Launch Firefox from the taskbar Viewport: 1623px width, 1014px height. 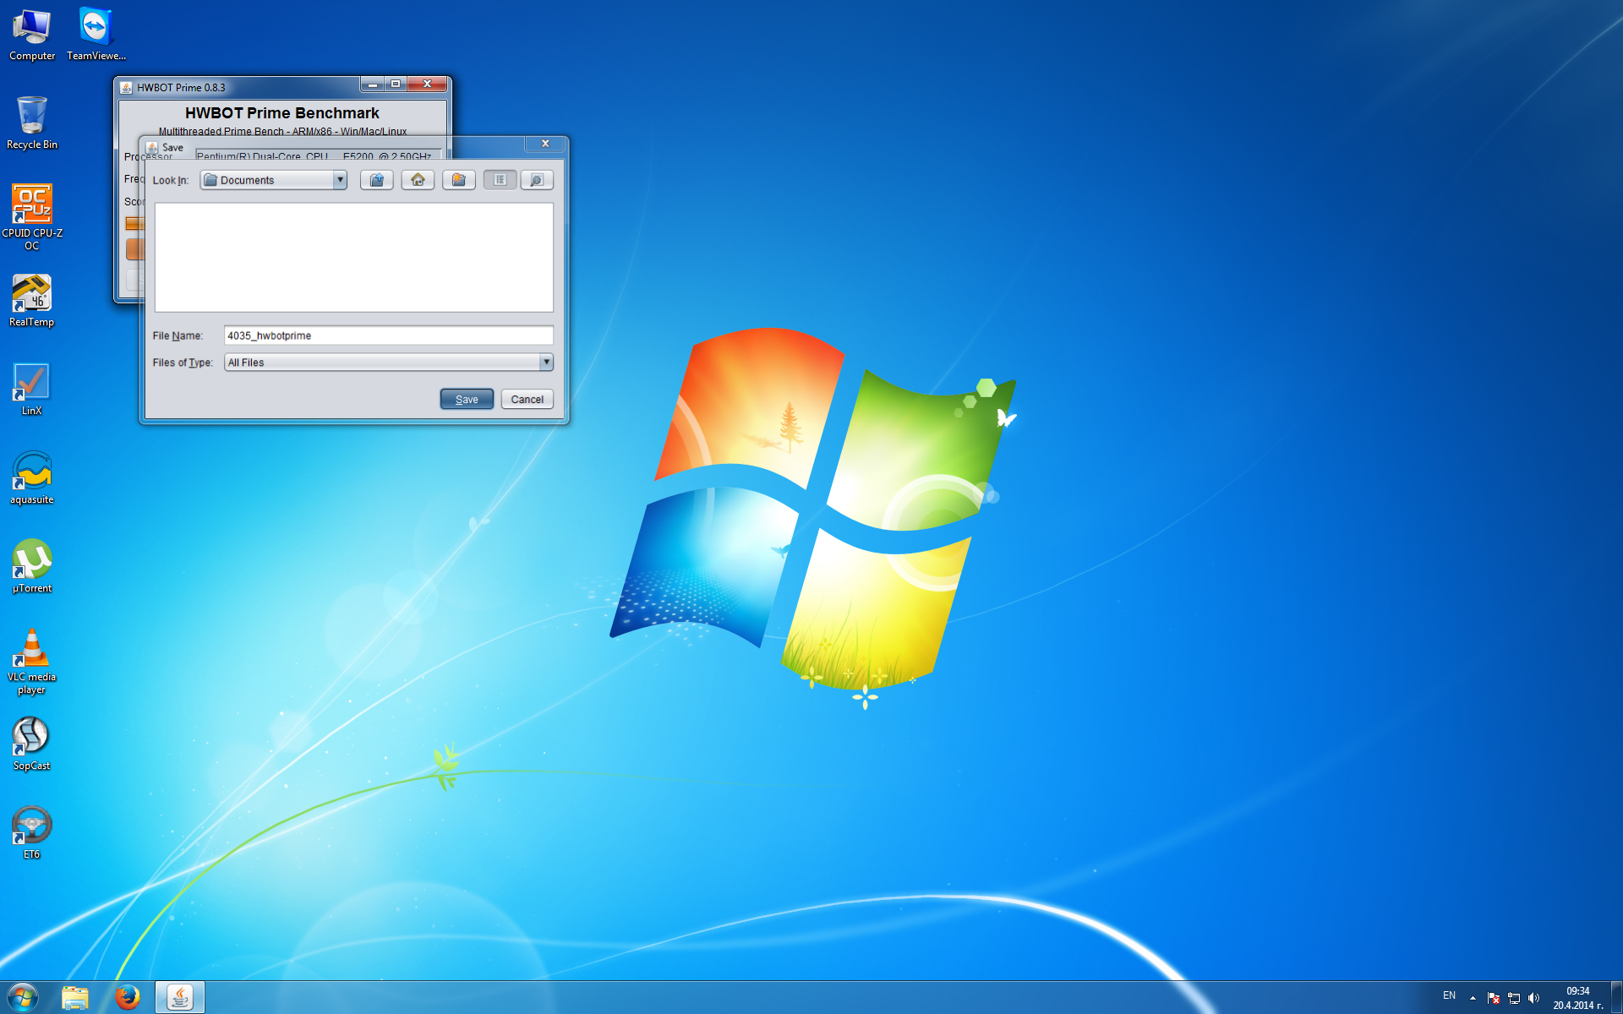128,997
